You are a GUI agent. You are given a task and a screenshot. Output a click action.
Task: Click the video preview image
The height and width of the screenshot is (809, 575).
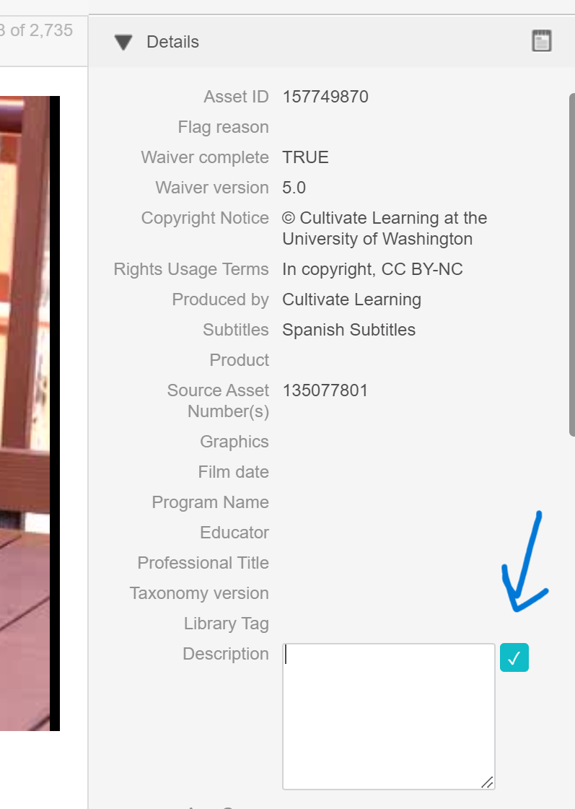29,411
